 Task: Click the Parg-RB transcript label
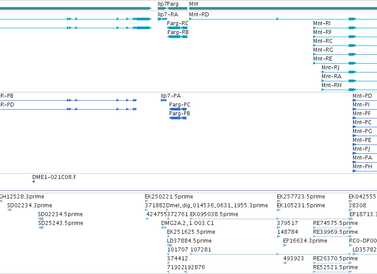click(x=178, y=32)
